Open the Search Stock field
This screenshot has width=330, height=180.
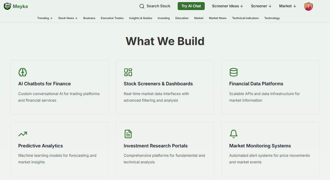coord(155,6)
